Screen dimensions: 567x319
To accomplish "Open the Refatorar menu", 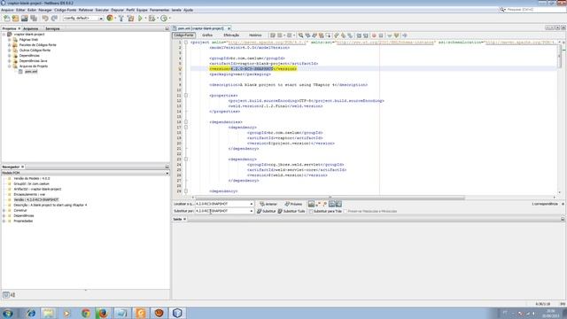I will tap(86, 10).
